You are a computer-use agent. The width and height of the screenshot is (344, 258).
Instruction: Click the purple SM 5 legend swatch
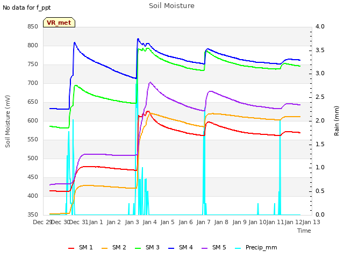click(x=204, y=248)
